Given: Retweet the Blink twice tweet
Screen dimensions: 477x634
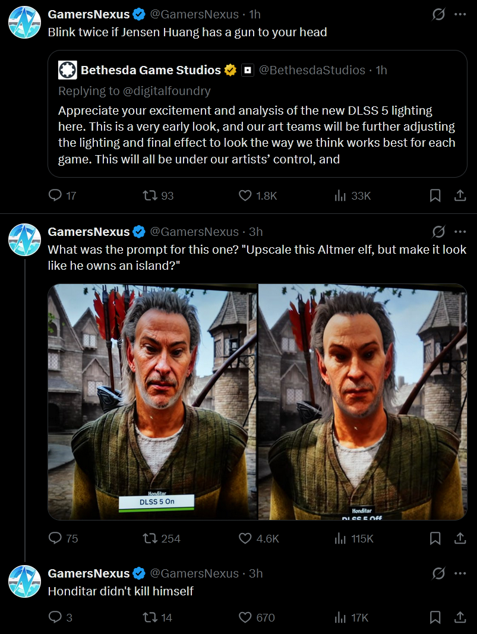Looking at the screenshot, I should tap(151, 195).
